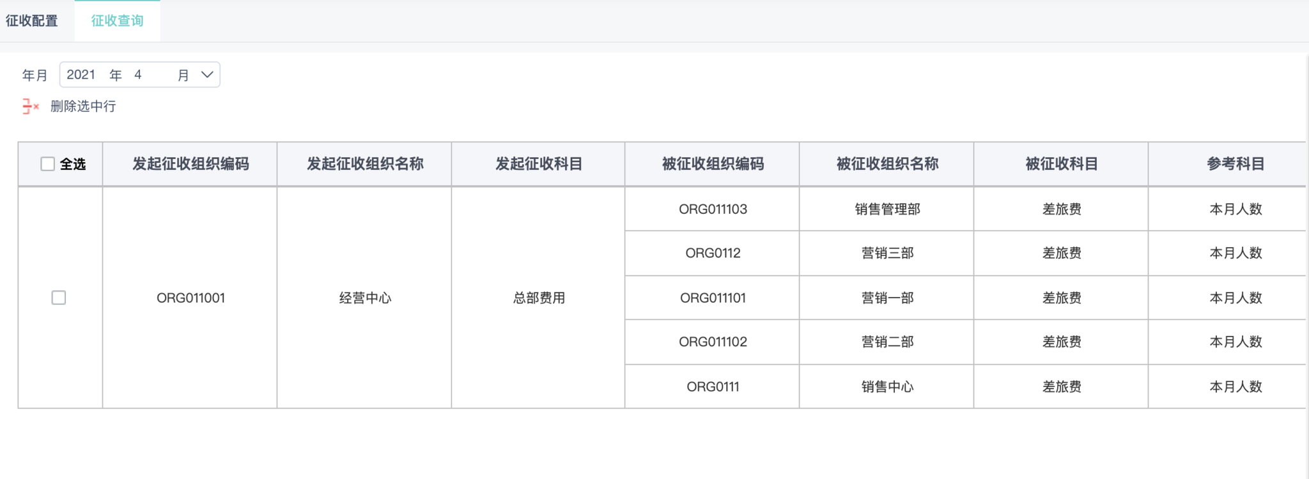Select the 经营中心 organization name cell
This screenshot has height=479, width=1309.
pos(365,298)
